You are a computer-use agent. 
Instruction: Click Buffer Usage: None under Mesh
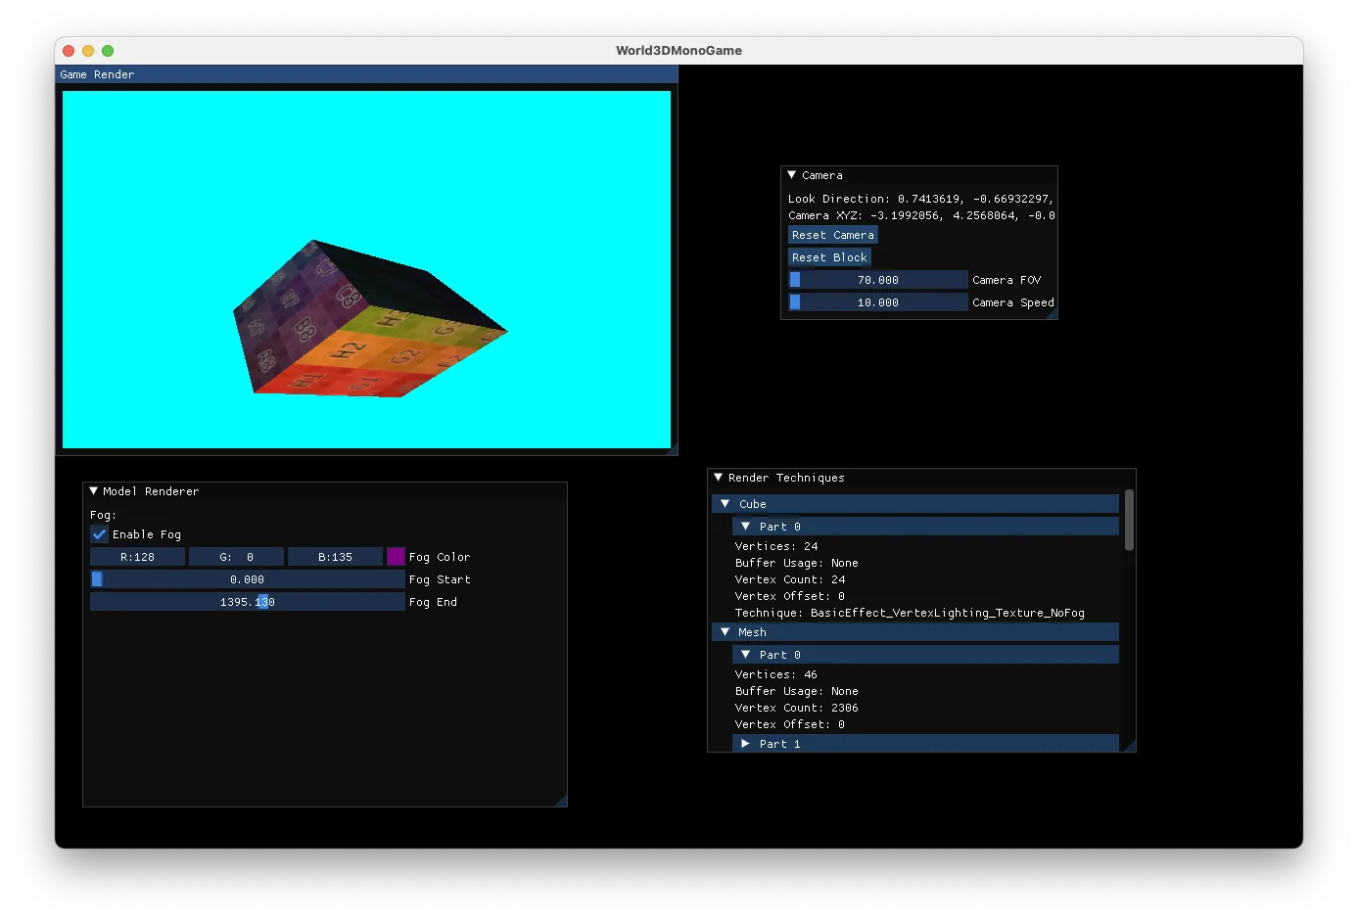(x=797, y=691)
